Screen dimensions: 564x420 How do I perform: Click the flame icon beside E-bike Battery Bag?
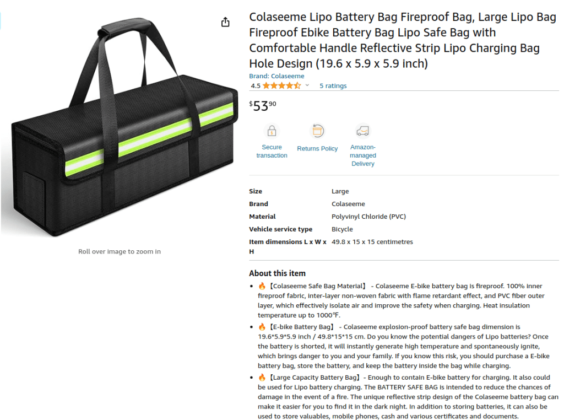coord(262,327)
